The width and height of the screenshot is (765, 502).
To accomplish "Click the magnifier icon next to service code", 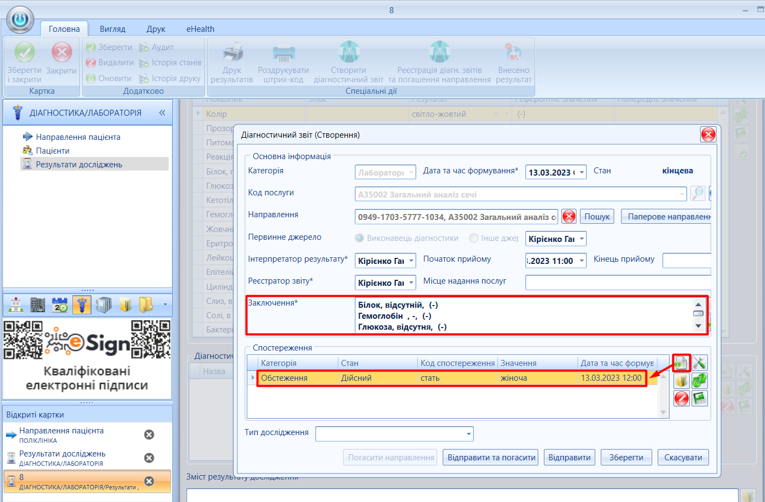I will click(698, 193).
